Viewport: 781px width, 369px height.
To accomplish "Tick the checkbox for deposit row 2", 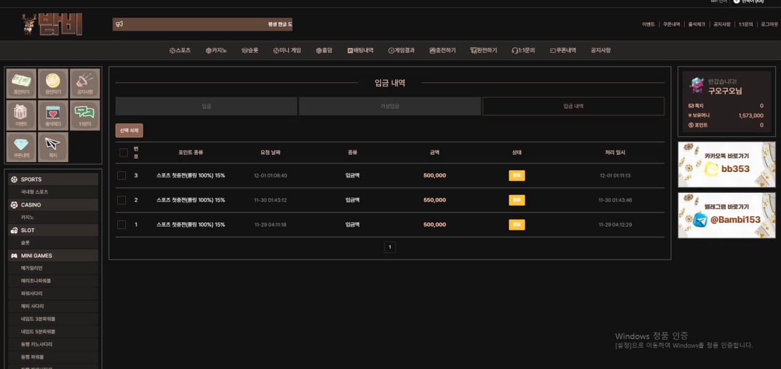I will 122,200.
